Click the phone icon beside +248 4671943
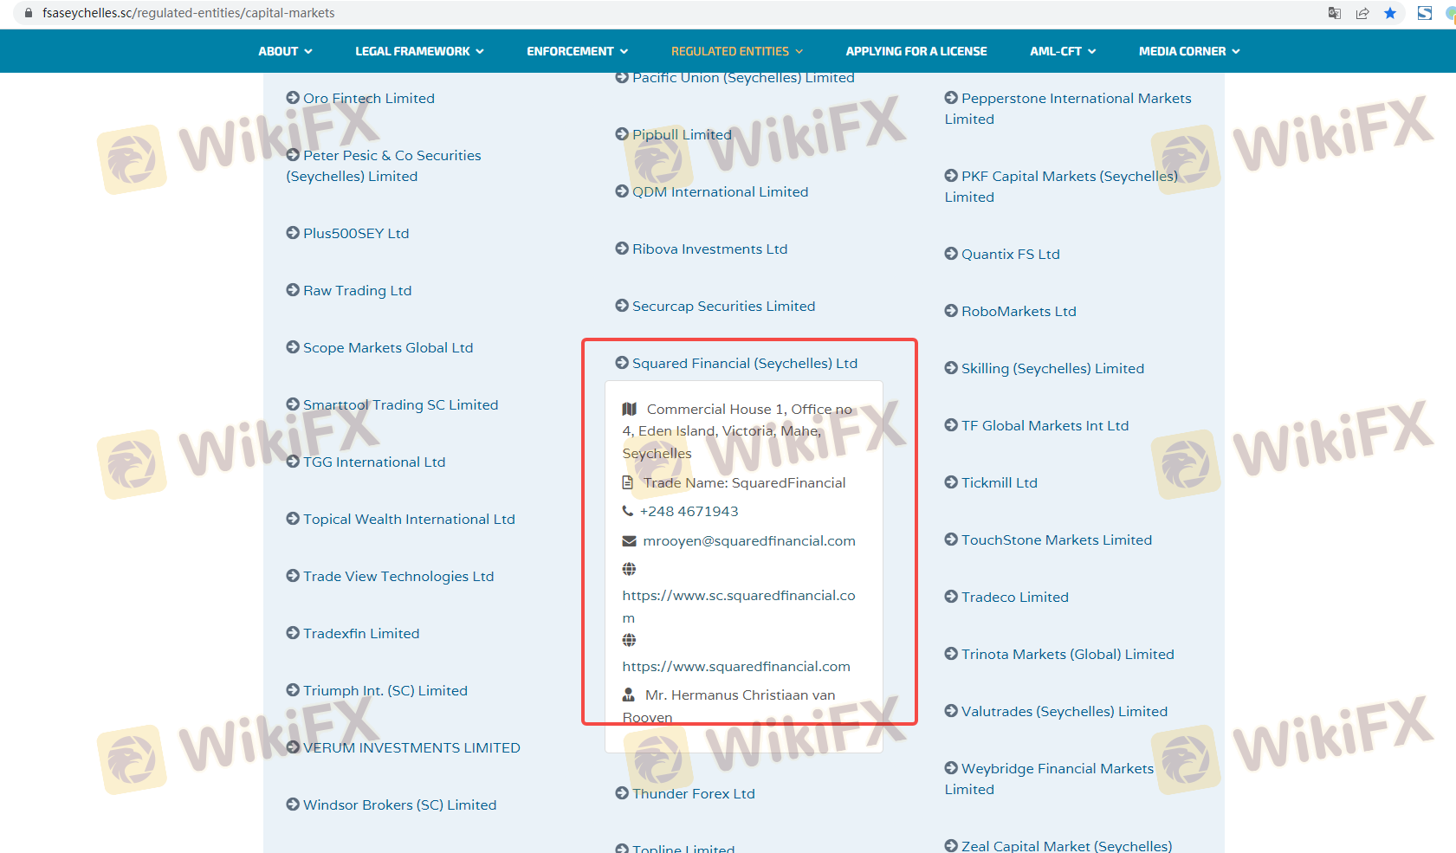The width and height of the screenshot is (1456, 853). coord(628,511)
